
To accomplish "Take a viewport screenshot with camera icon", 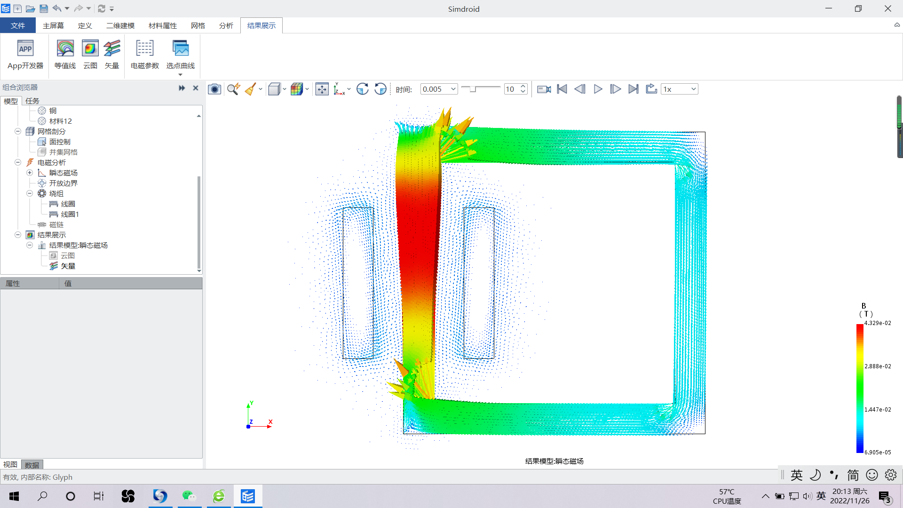I will click(x=214, y=89).
